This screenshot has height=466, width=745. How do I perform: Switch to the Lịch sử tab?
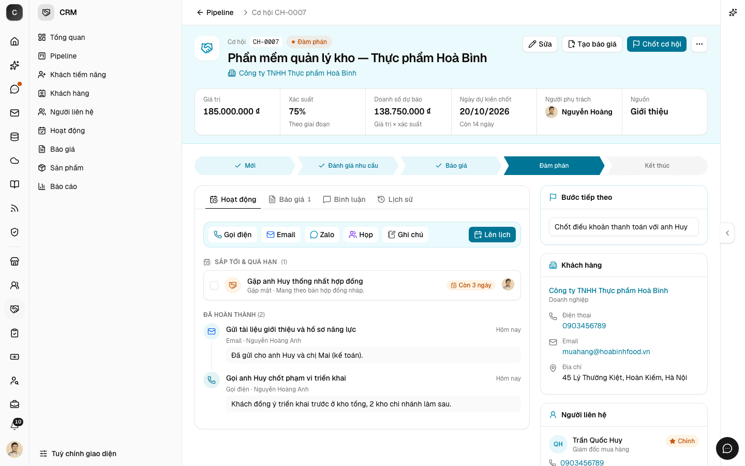395,199
